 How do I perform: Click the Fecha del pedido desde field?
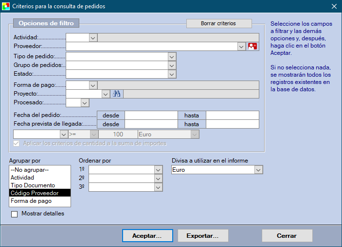[x=151, y=115]
